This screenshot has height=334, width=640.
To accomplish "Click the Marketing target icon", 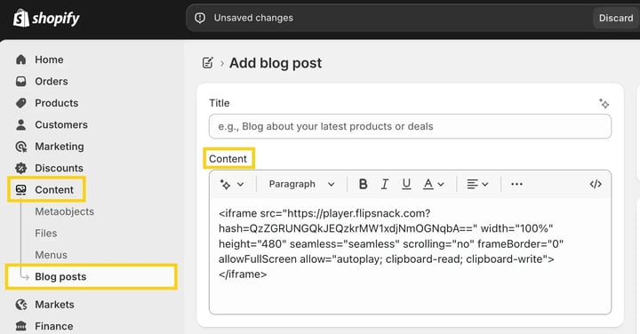I will click(20, 147).
